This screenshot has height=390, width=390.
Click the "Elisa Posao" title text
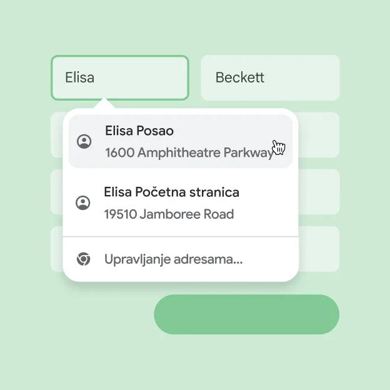139,131
